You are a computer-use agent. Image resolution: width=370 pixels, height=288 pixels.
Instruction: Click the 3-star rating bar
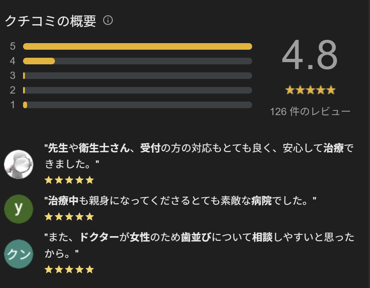(x=137, y=76)
